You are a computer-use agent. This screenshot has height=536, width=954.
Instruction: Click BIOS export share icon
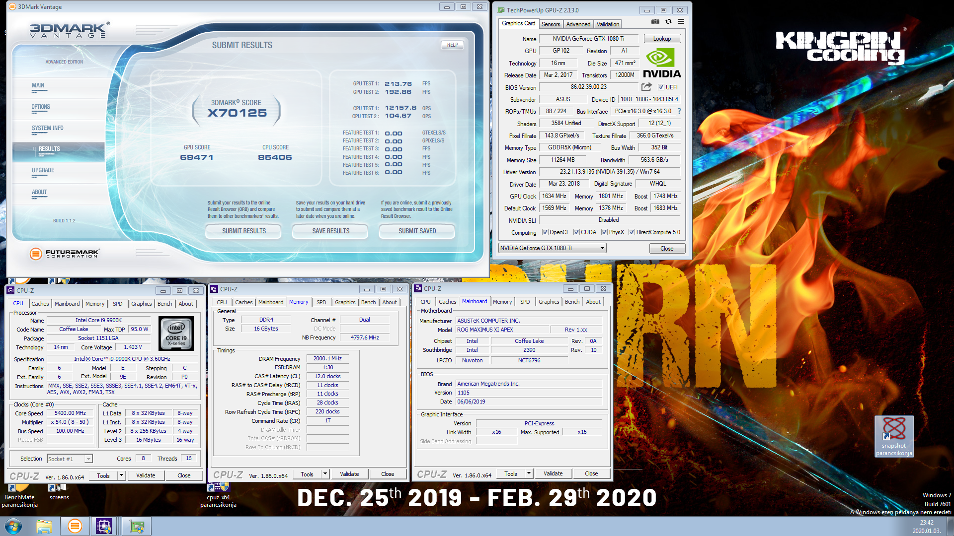pos(646,87)
